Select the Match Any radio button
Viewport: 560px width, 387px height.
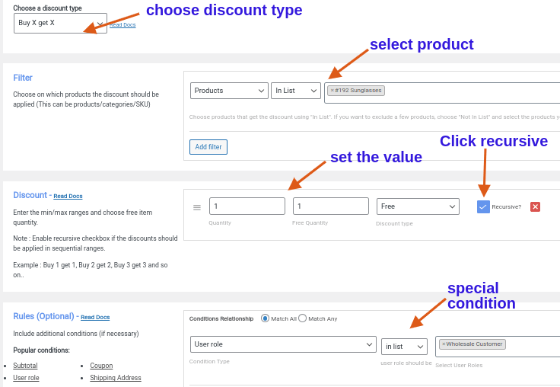(x=302, y=318)
